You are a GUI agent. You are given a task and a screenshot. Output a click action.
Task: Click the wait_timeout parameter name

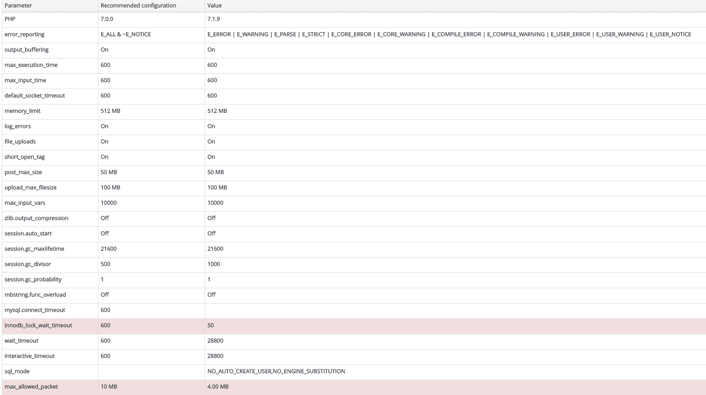pyautogui.click(x=21, y=341)
